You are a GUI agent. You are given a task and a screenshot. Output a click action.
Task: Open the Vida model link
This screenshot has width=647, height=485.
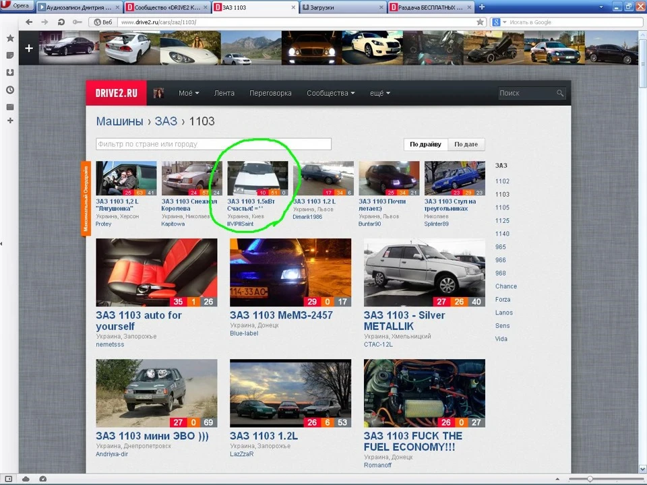pyautogui.click(x=501, y=339)
